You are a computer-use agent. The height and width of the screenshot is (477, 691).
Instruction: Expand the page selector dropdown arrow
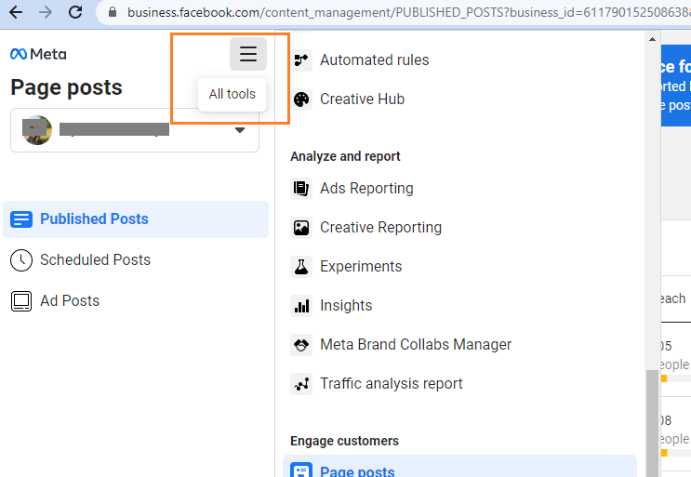[240, 130]
